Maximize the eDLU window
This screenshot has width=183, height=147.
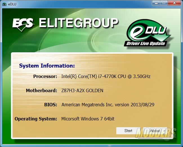point(164,3)
